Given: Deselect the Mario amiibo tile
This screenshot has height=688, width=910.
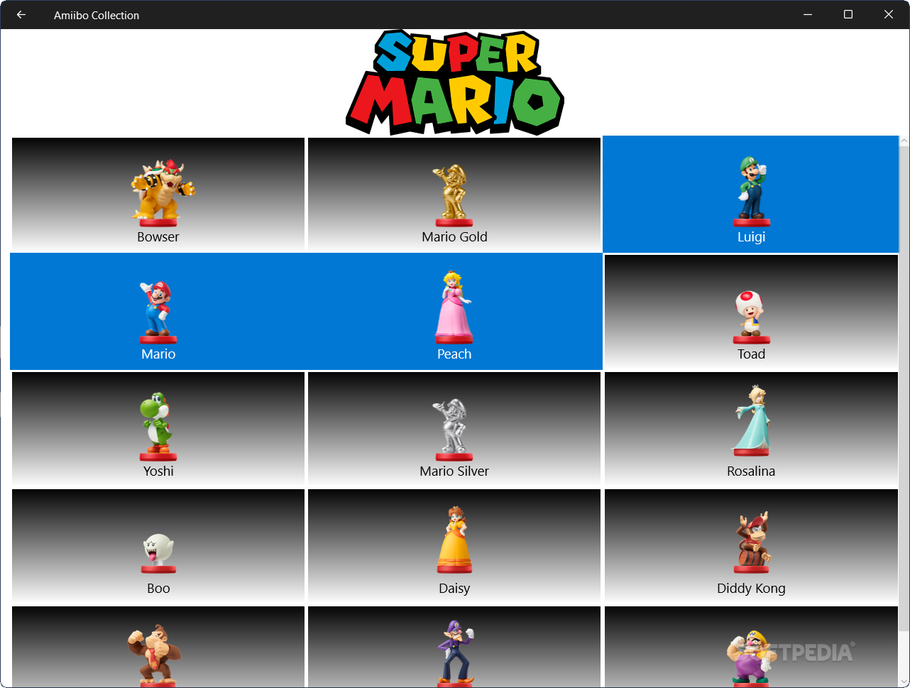Looking at the screenshot, I should tap(158, 311).
